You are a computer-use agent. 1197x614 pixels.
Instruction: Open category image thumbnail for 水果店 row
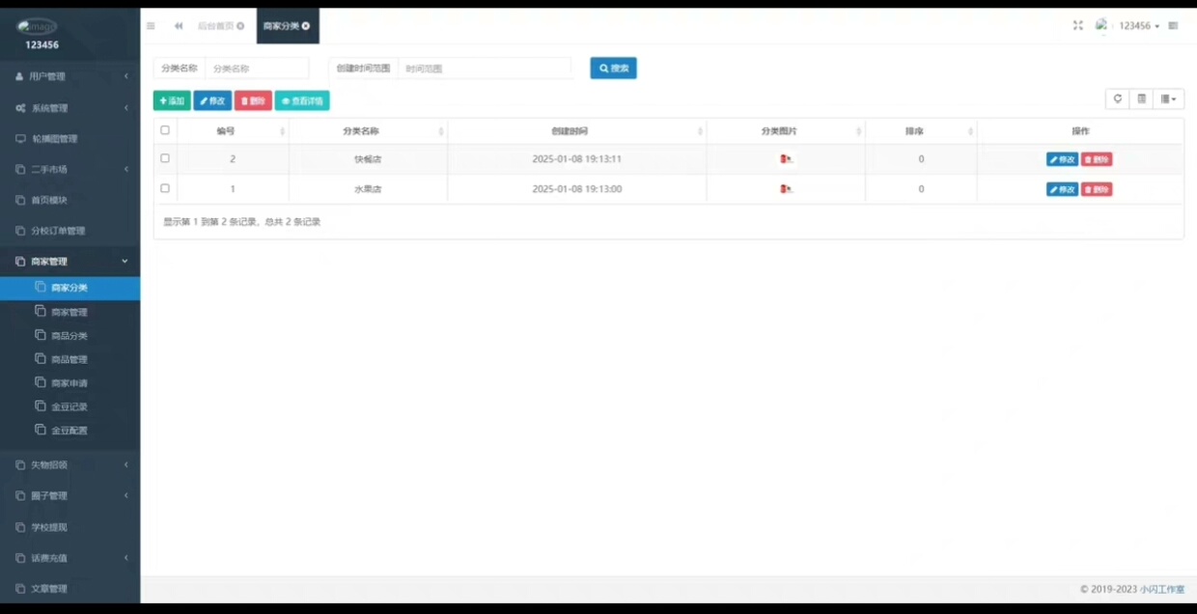click(787, 189)
